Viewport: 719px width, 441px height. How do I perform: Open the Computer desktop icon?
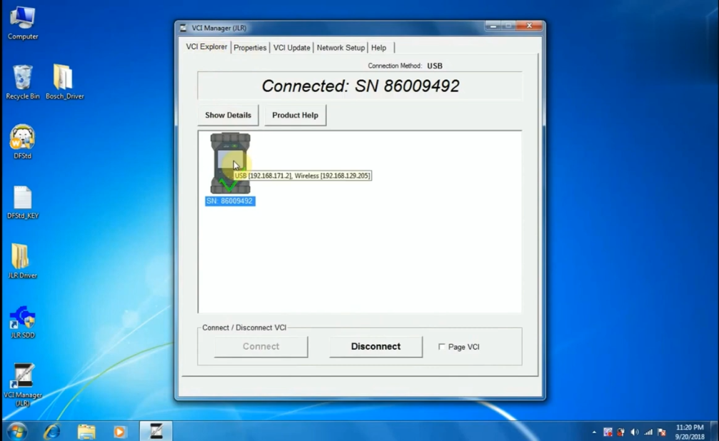(x=22, y=23)
